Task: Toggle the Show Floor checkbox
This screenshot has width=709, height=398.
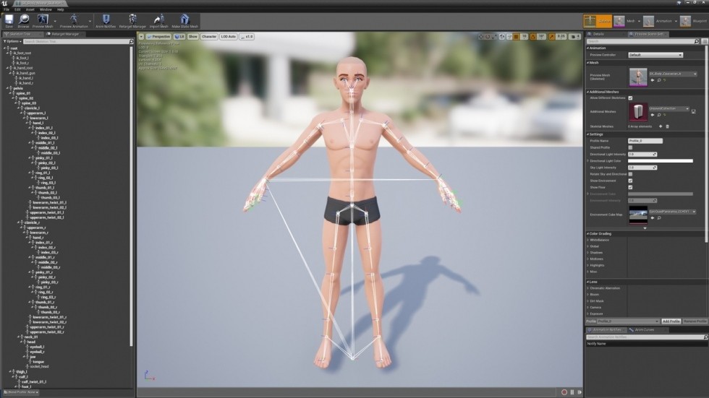Action: coord(630,187)
